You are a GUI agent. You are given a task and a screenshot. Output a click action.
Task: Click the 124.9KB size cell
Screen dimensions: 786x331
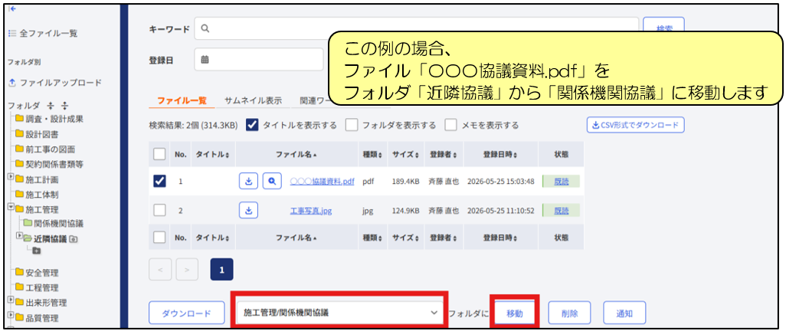click(x=405, y=211)
